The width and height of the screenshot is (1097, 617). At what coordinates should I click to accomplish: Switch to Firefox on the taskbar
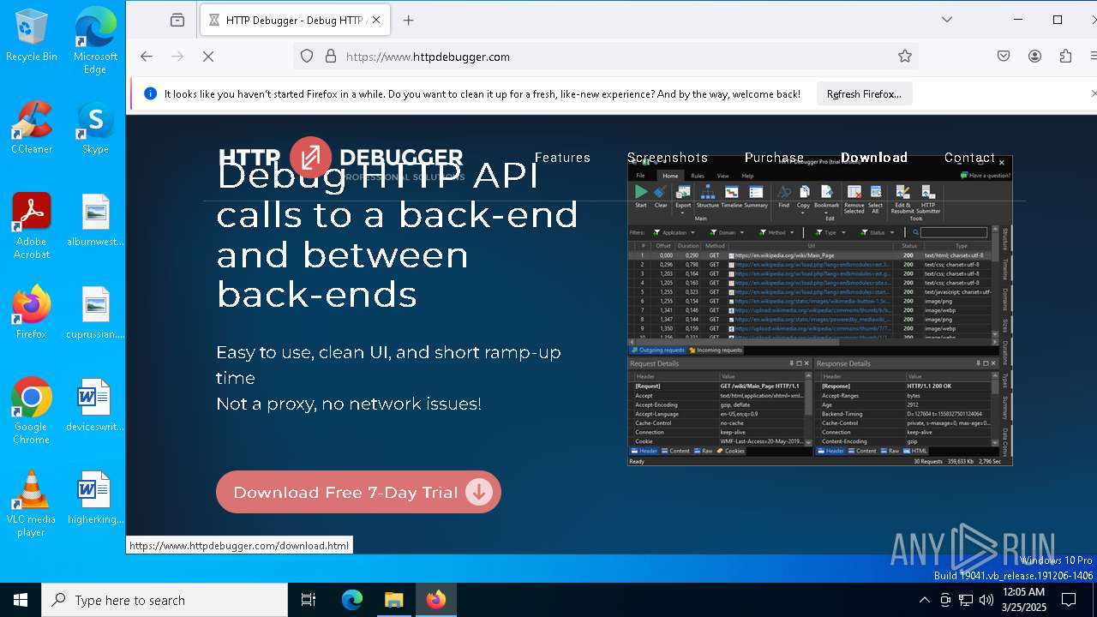coord(435,600)
